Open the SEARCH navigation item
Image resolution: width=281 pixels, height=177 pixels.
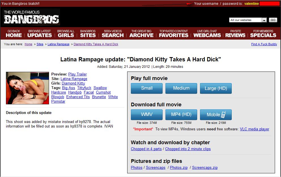click(113, 33)
